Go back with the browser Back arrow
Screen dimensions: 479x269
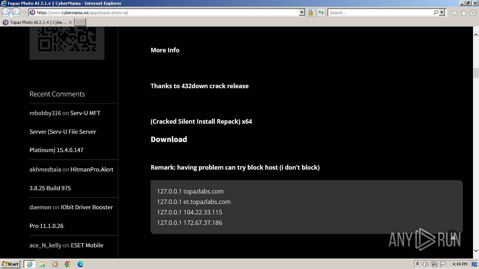(6, 12)
